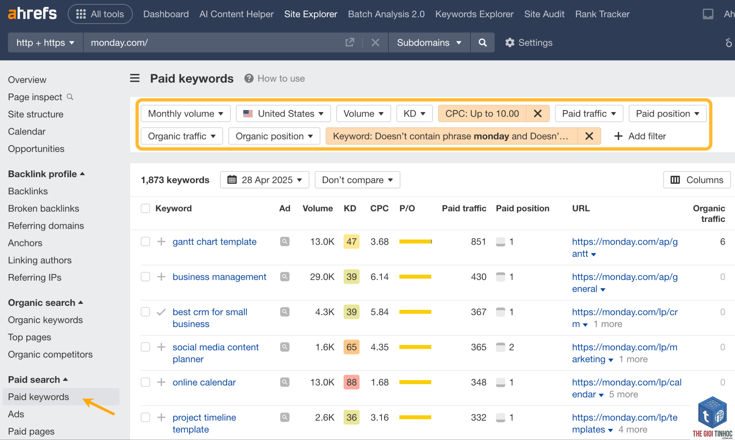Image resolution: width=735 pixels, height=440 pixels.
Task: Click the P/O bar for gantt chart template
Action: click(x=416, y=241)
